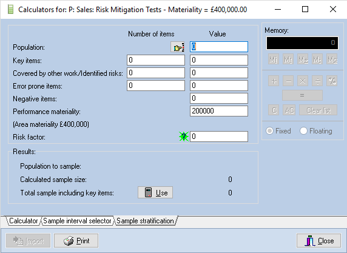Click the 'Total sample including key items:' label
Image resolution: width=347 pixels, height=253 pixels.
point(67,193)
